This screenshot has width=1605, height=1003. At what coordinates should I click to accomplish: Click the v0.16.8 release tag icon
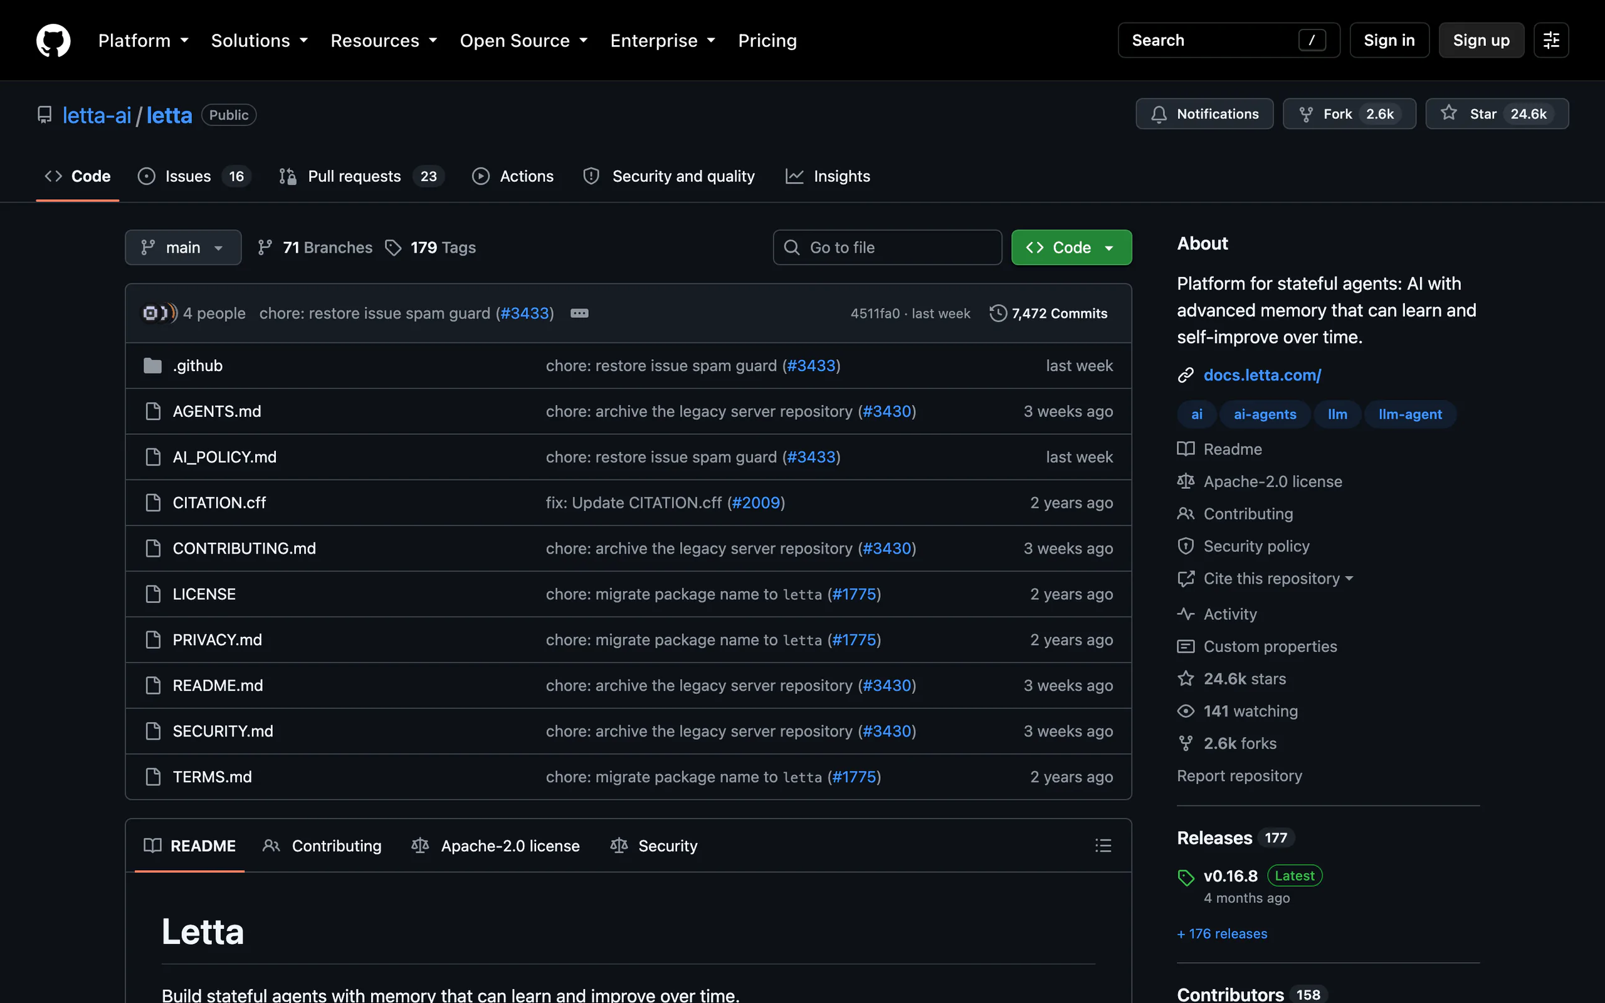tap(1186, 877)
